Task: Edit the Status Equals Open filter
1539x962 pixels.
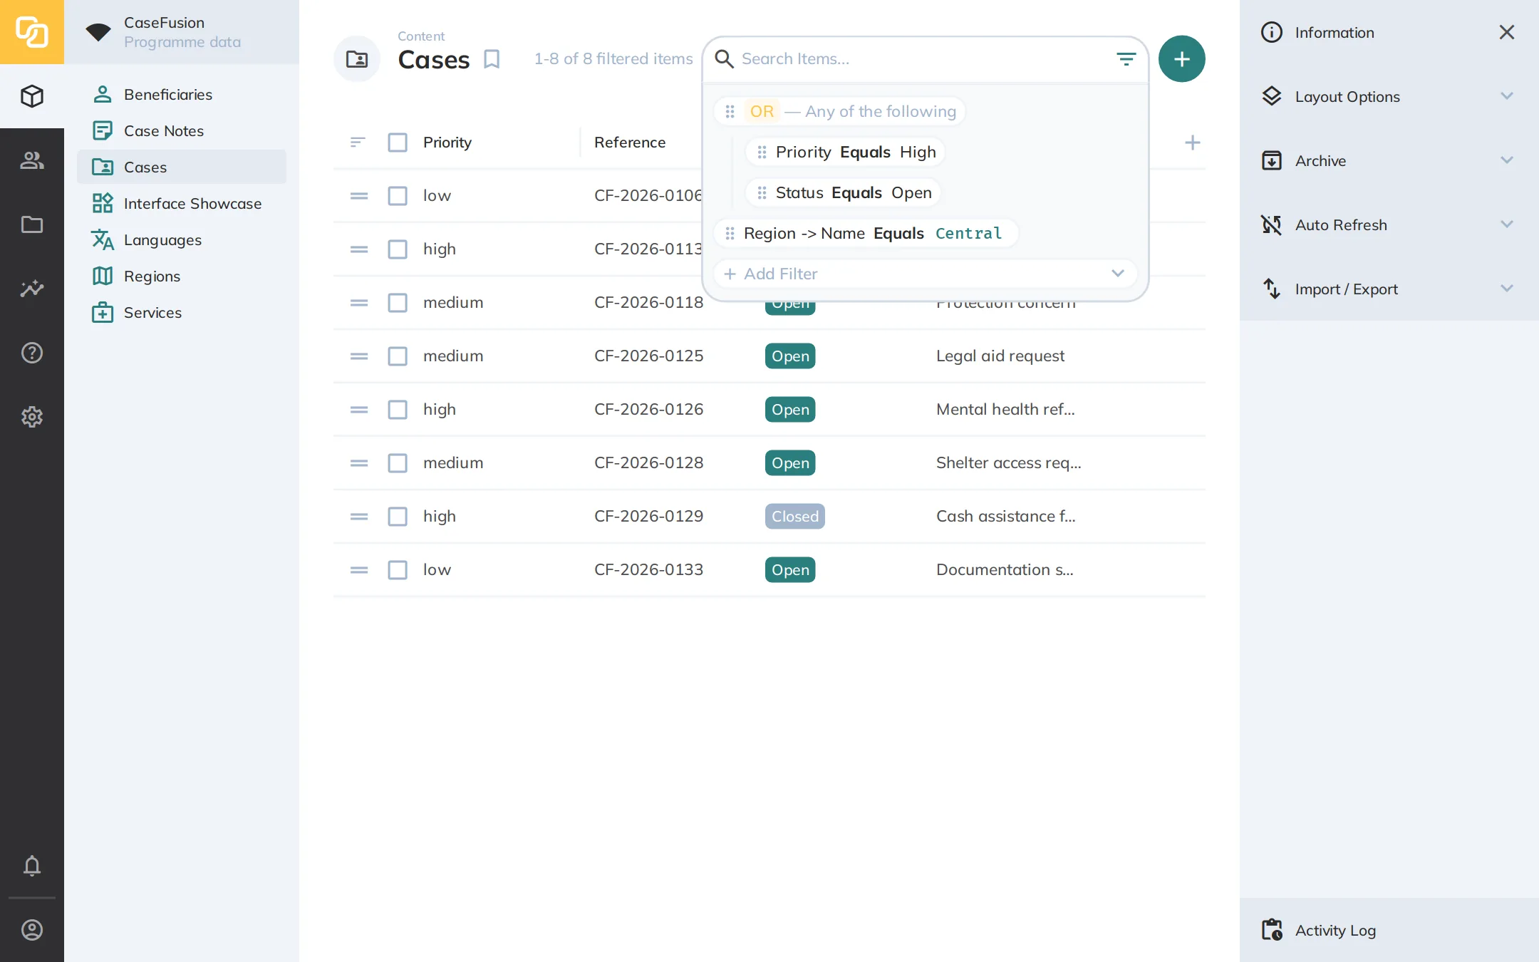Action: (844, 193)
